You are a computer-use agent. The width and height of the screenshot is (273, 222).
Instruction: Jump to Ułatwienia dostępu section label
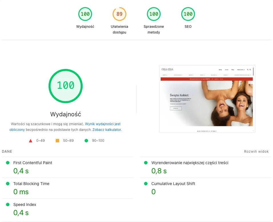click(x=119, y=29)
